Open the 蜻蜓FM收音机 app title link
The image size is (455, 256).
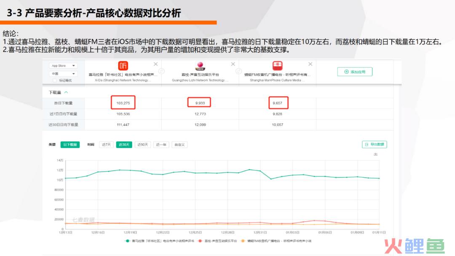[277, 75]
